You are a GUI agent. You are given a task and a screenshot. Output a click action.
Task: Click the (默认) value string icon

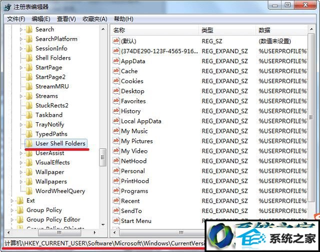(116, 41)
